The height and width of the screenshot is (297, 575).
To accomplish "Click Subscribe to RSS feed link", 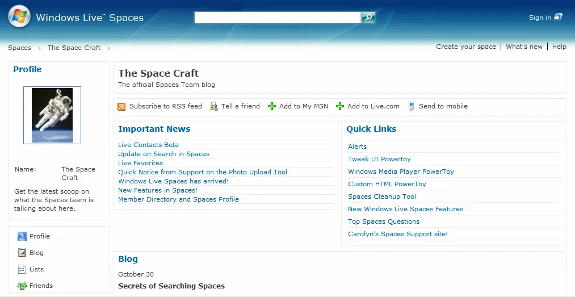I will [165, 106].
